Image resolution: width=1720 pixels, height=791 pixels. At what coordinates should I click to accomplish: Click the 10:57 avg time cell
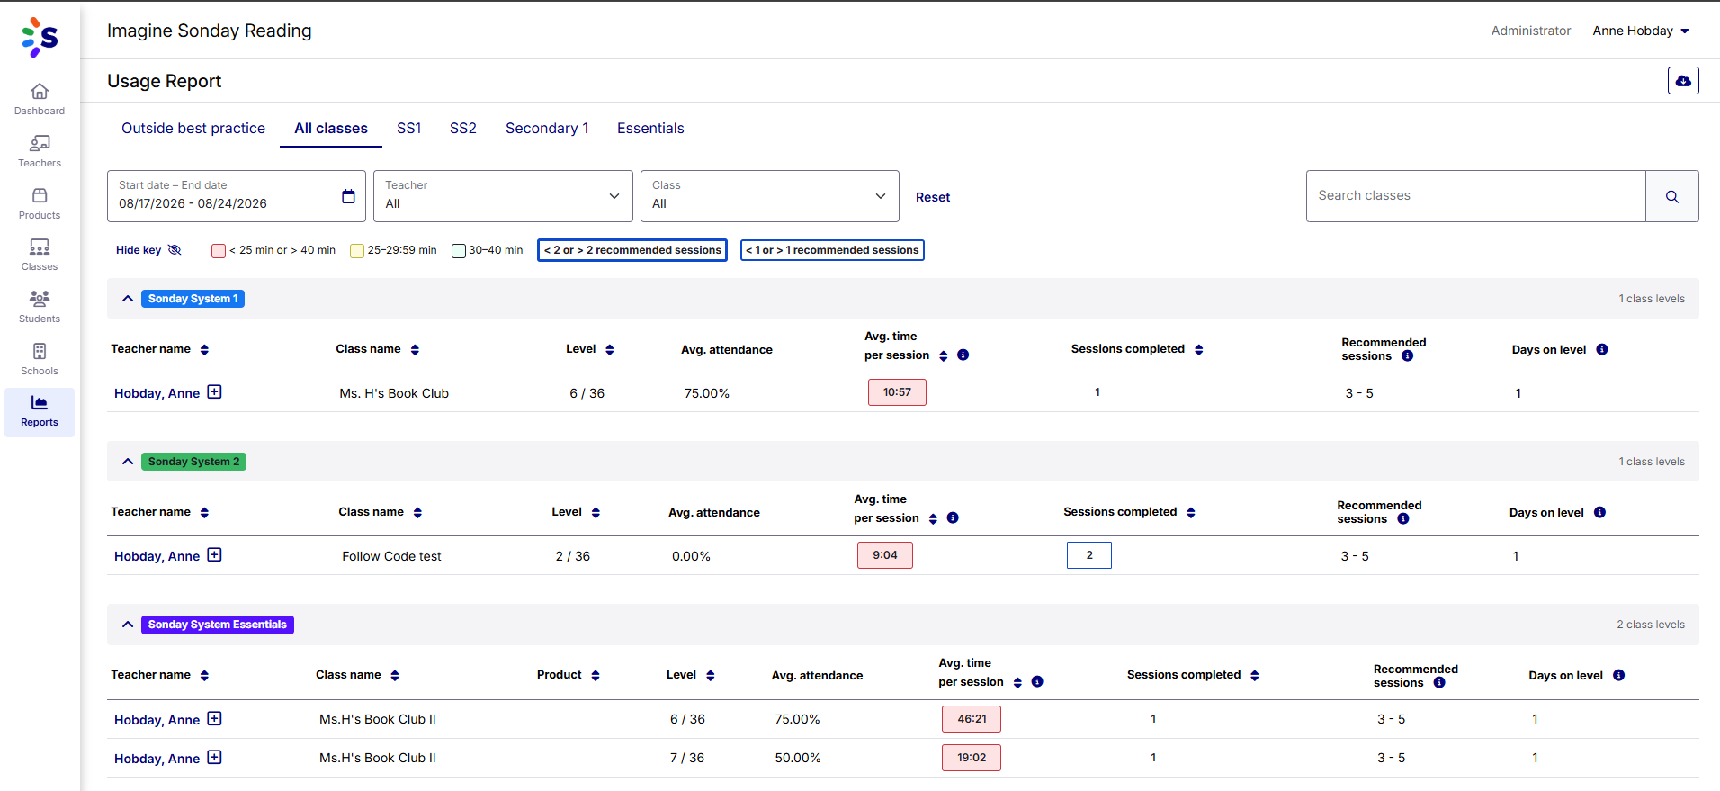[x=897, y=392]
